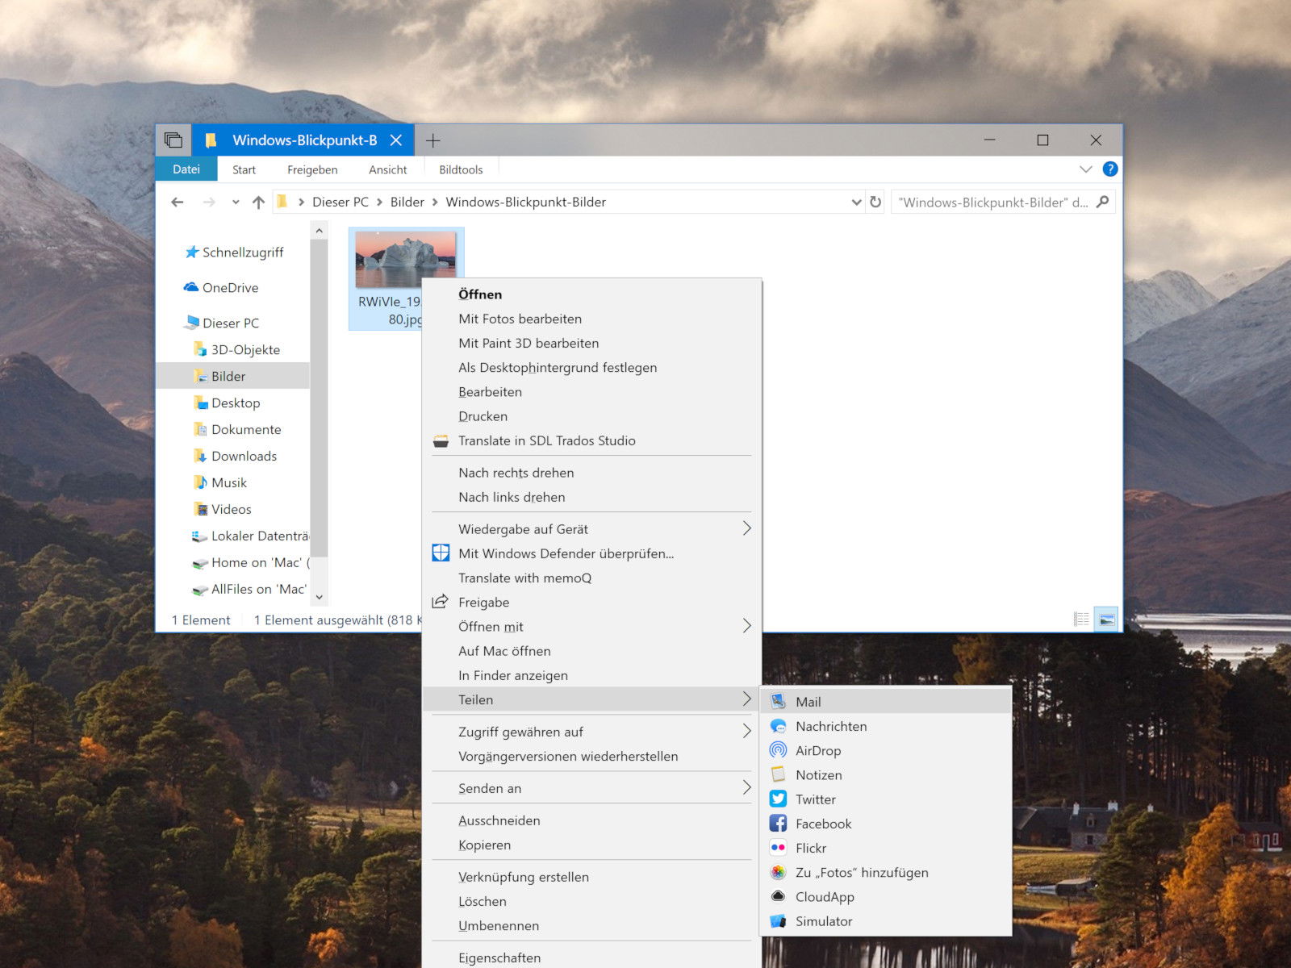Choose Als Desktophintergrund festlegen
This screenshot has height=968, width=1291.
click(591, 367)
